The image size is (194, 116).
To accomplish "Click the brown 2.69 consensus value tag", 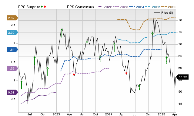I will [12, 18].
